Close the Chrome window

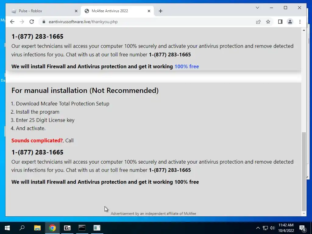(299, 8)
